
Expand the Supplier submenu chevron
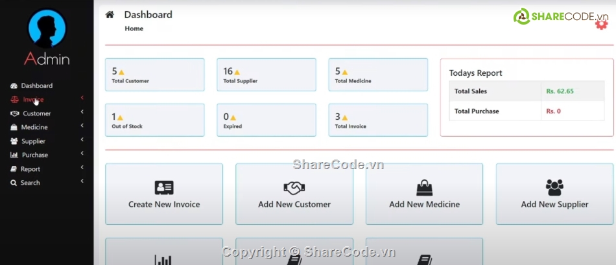82,139
